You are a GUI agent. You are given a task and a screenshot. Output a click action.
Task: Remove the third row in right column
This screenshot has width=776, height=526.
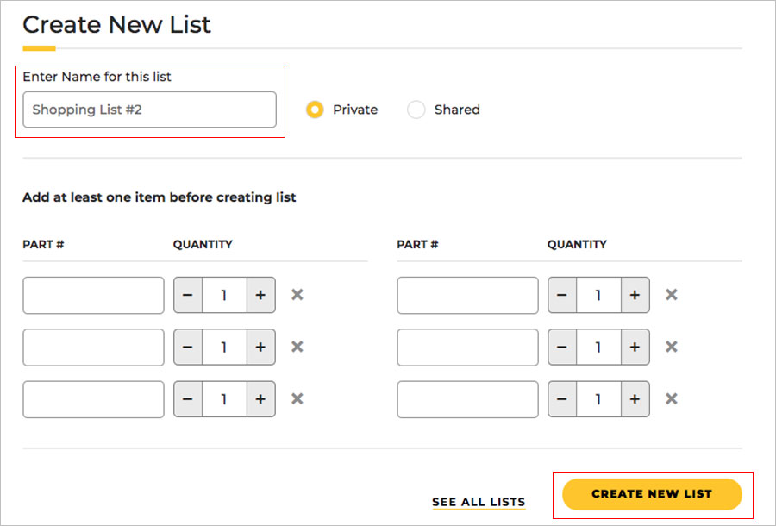(x=671, y=398)
